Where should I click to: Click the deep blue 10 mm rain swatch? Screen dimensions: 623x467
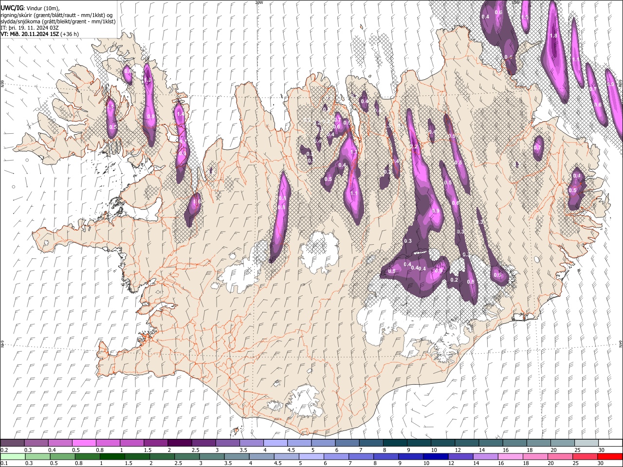click(436, 456)
